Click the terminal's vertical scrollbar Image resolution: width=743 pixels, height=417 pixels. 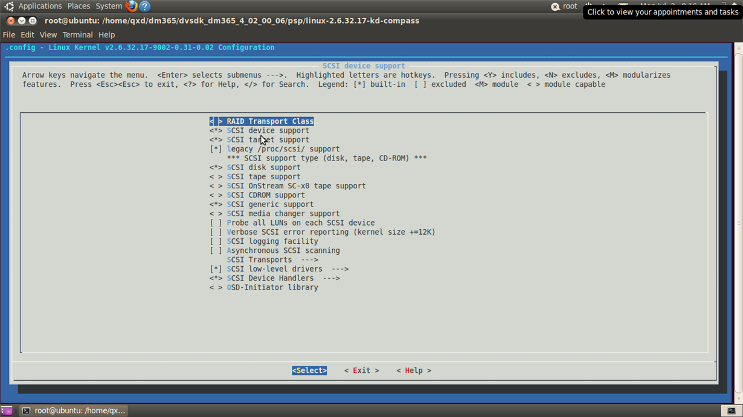[x=738, y=223]
